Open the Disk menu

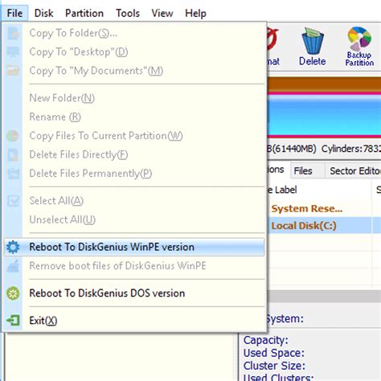[43, 13]
